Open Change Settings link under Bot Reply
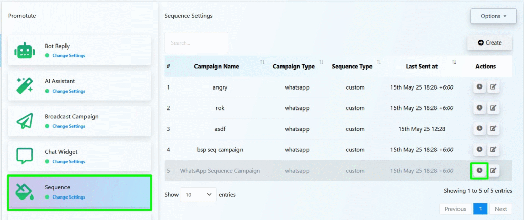Viewport: 524px width, 220px height. (x=69, y=55)
